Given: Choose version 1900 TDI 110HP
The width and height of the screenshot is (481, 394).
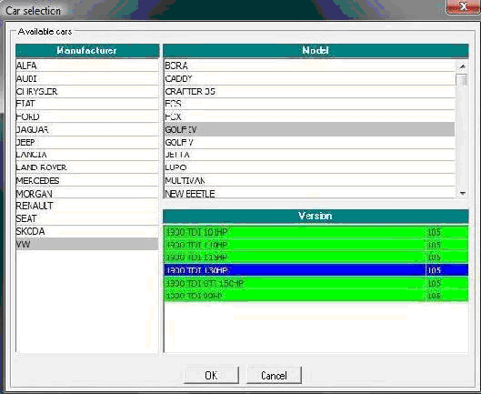Looking at the screenshot, I should (x=316, y=245).
